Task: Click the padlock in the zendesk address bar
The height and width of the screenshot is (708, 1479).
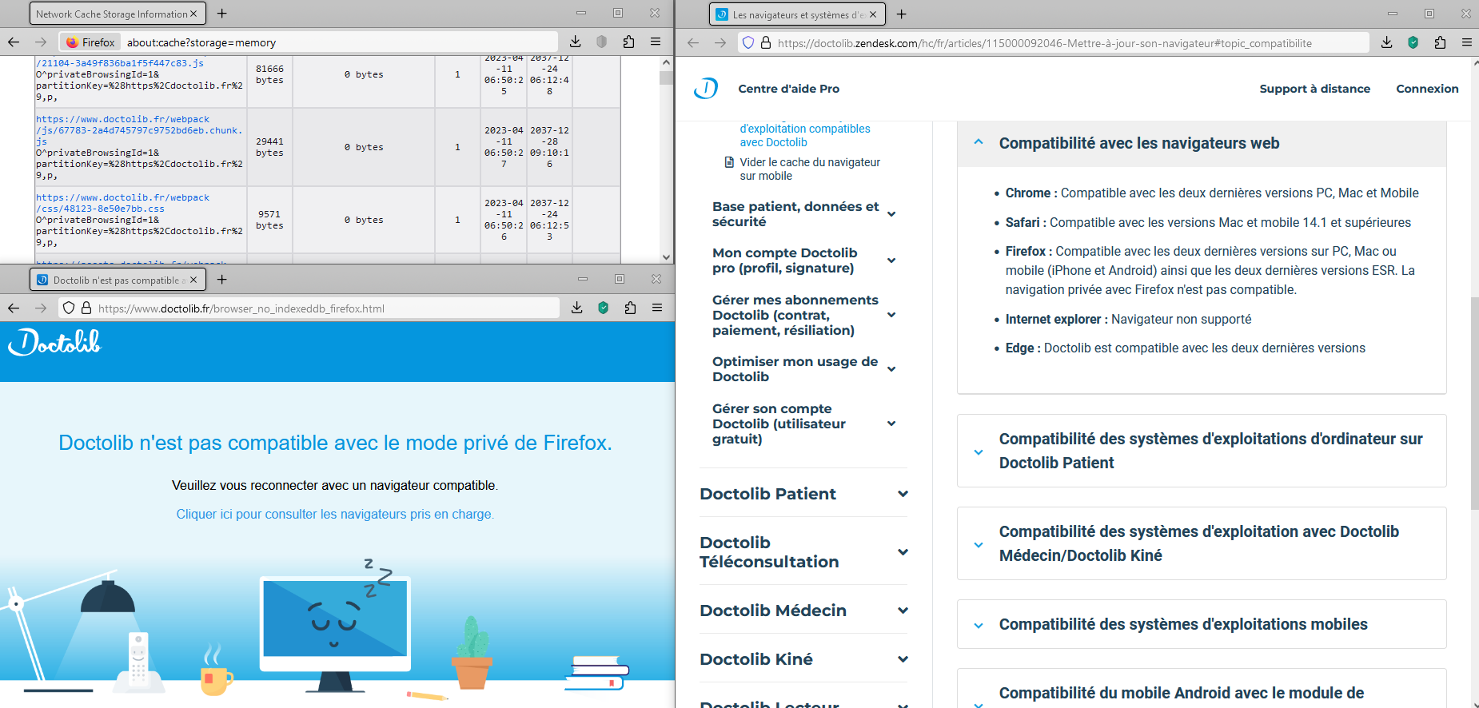Action: 766,43
